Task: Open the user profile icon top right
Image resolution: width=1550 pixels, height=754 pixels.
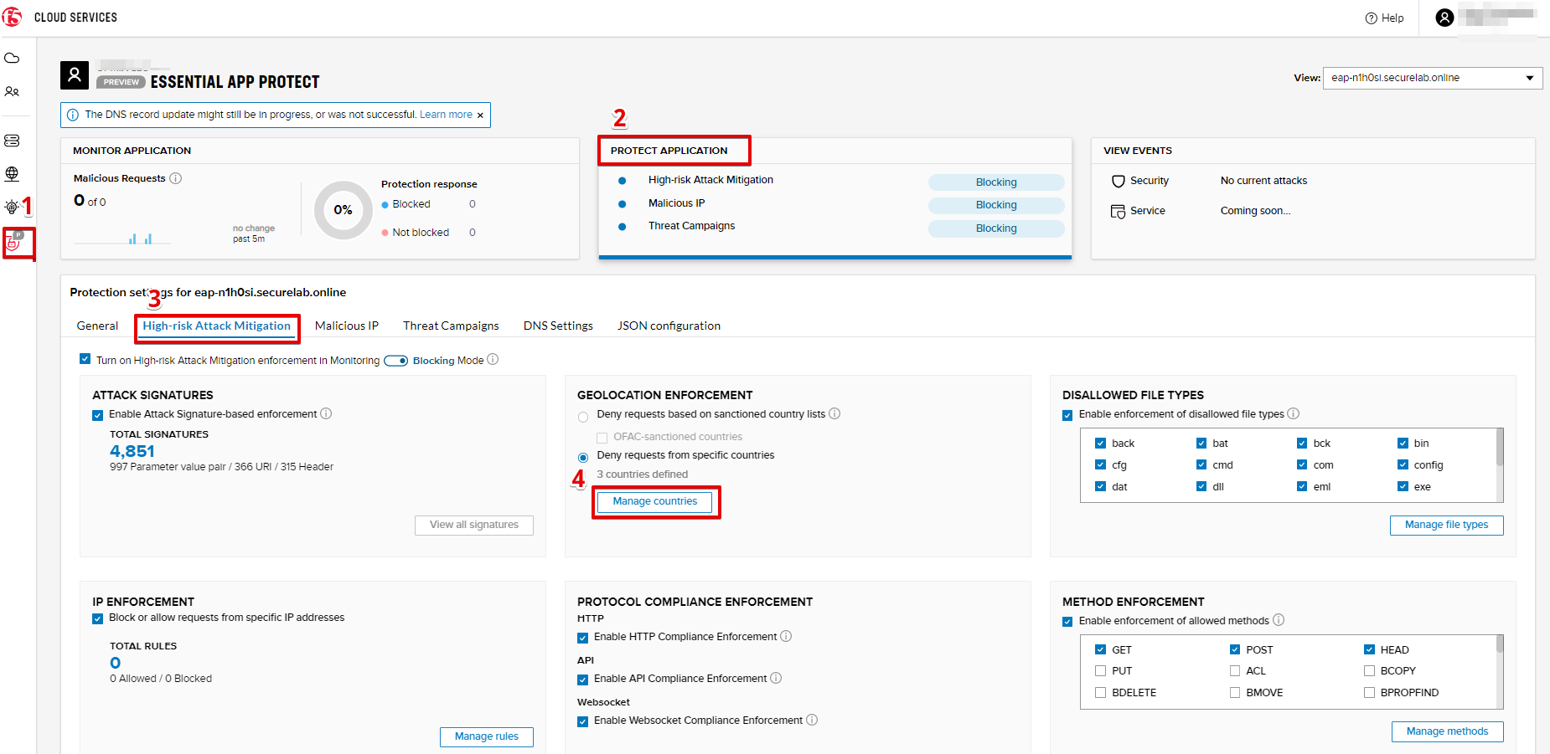Action: [x=1444, y=18]
